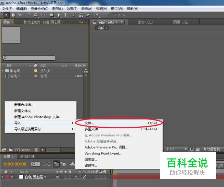Open the composition mini-flowchart in timeline

pos(47,164)
